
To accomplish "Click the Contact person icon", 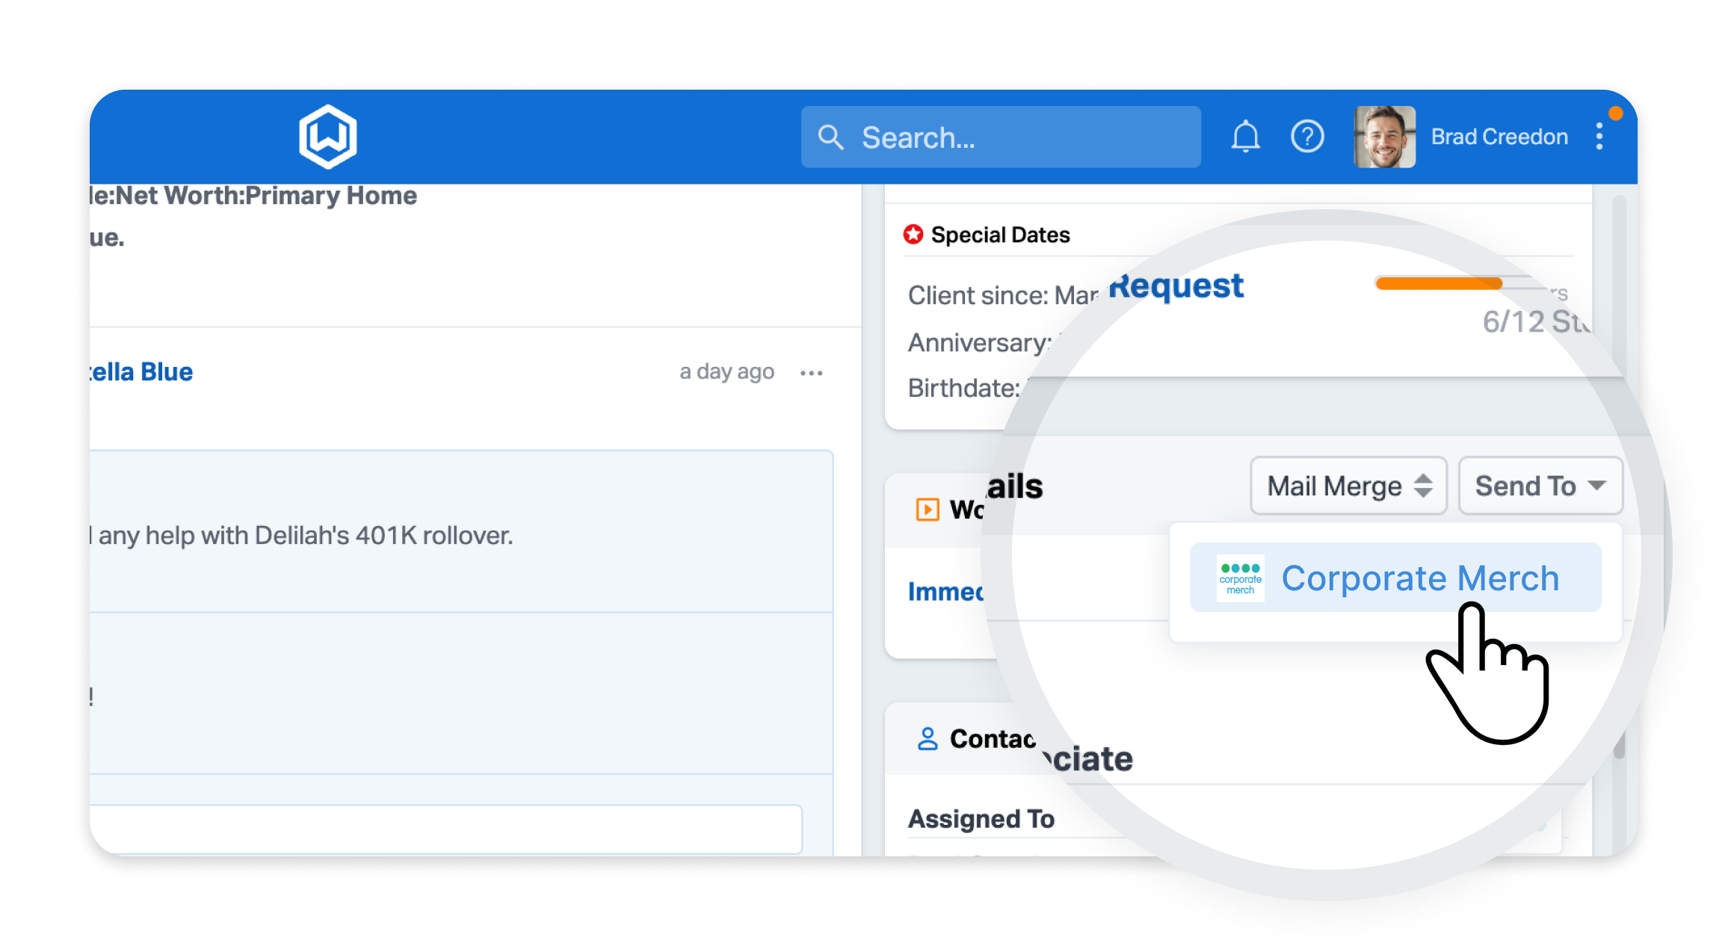I will (928, 738).
